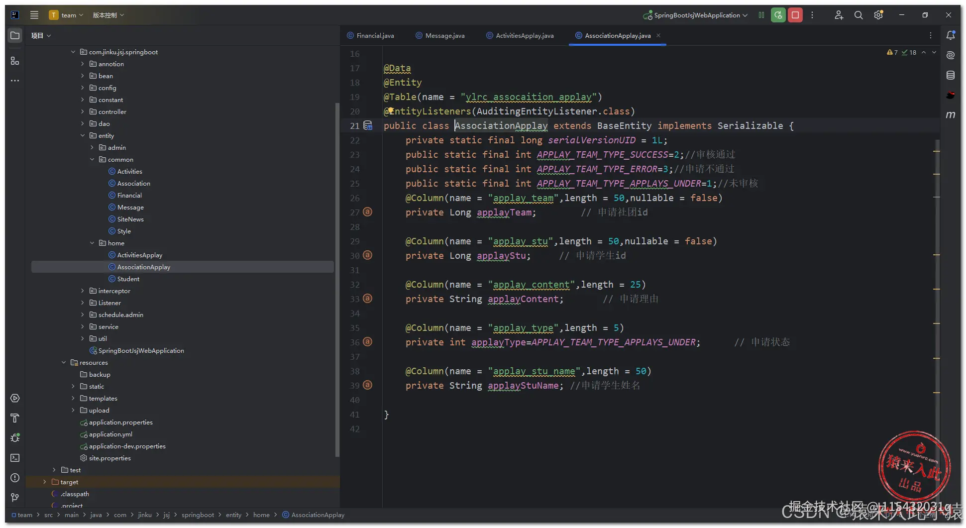
Task: Click the springboot breadcrumb in navigation bar
Action: tap(198, 515)
